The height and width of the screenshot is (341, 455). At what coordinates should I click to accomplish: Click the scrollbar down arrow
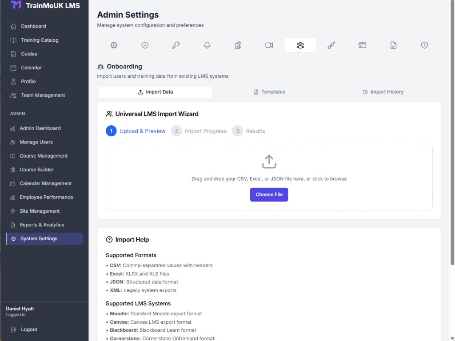(452, 338)
